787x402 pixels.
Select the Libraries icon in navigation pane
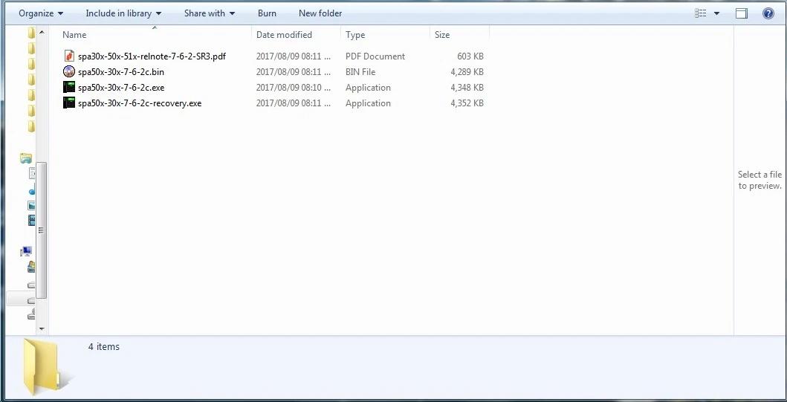25,158
